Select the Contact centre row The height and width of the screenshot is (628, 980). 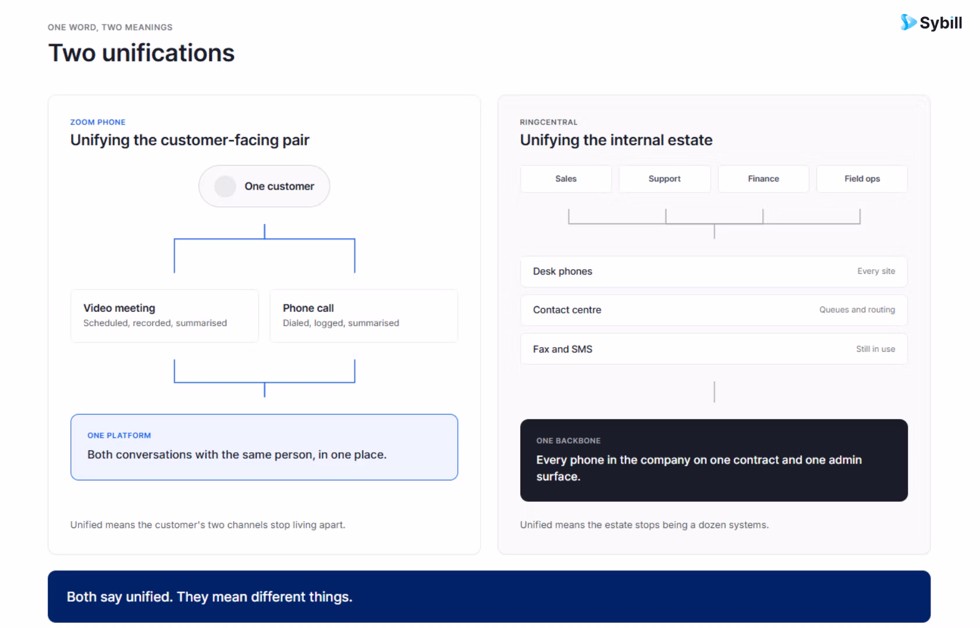pos(714,310)
